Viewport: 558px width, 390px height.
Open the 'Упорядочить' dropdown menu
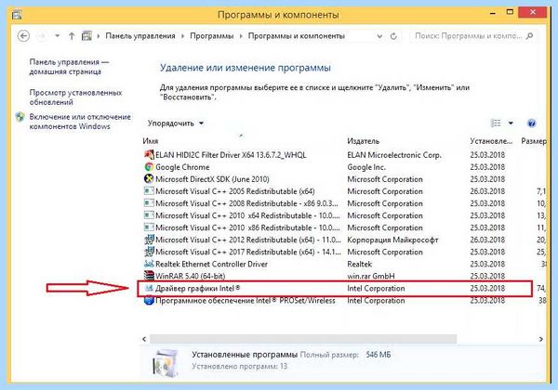click(176, 123)
